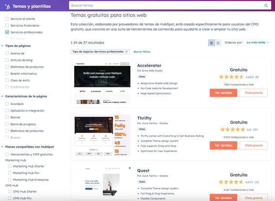Uncheck Servicios profesionales
The width and height of the screenshot is (275, 201).
click(x=7, y=32)
